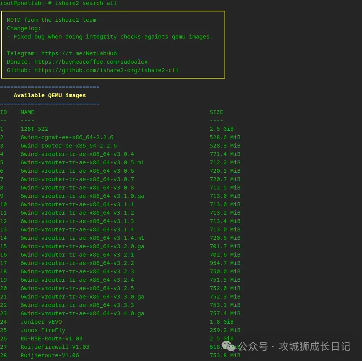Click the 'Available QEMU images' heading
This screenshot has height=361, width=362.
50,95
